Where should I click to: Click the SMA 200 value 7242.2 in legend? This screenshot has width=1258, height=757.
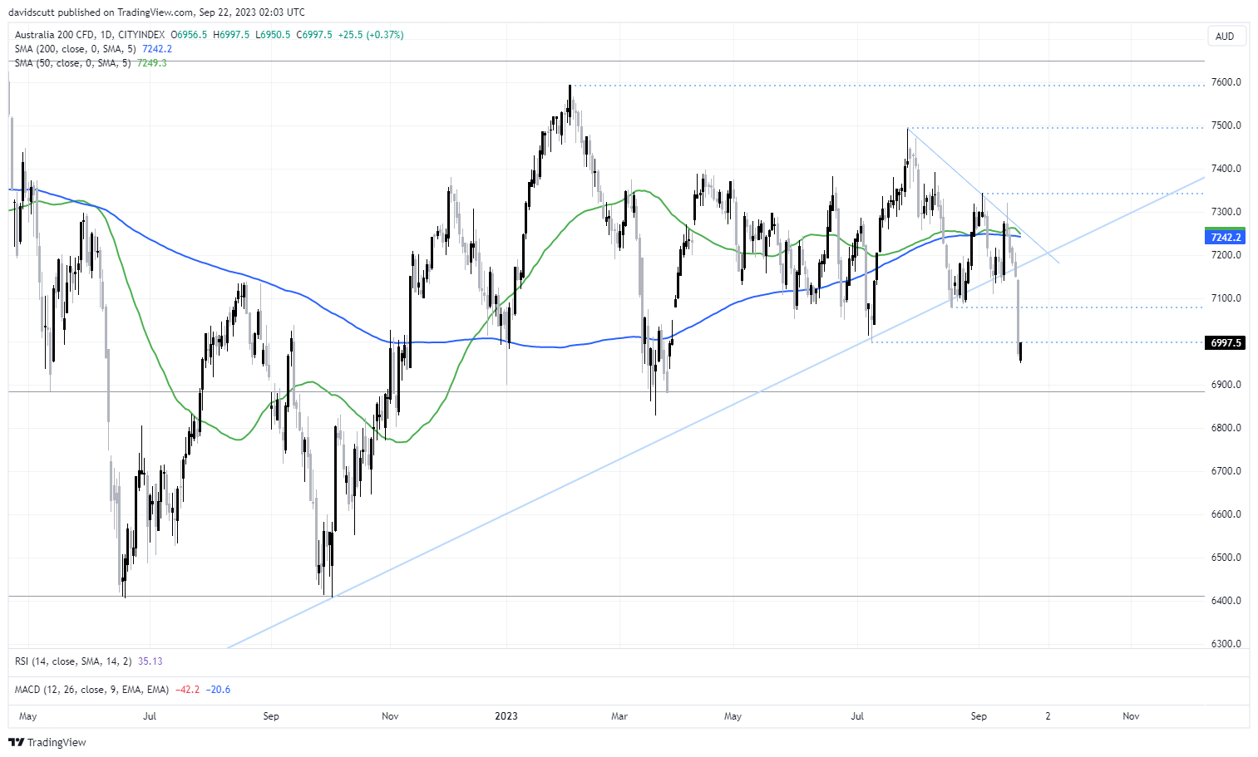[x=157, y=49]
